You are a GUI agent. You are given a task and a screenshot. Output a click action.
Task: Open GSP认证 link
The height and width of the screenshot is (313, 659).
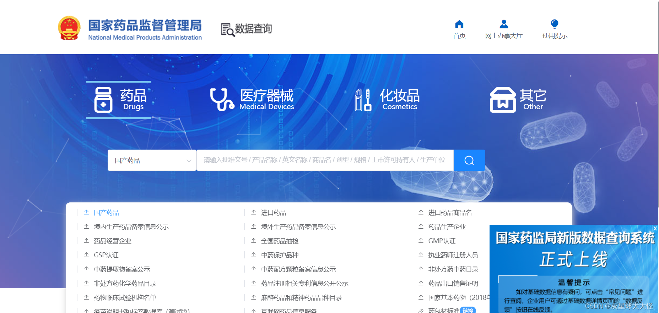tap(106, 255)
